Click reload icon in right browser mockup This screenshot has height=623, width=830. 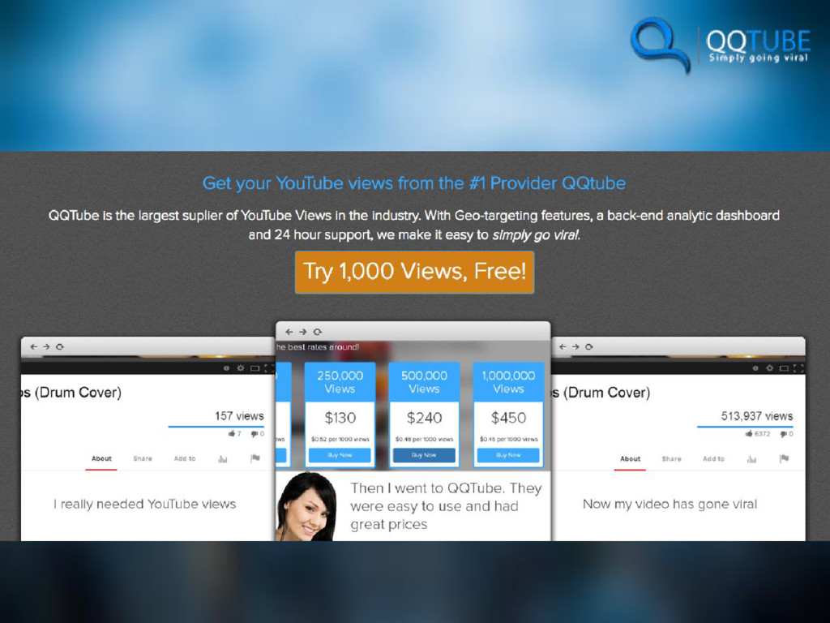[589, 346]
